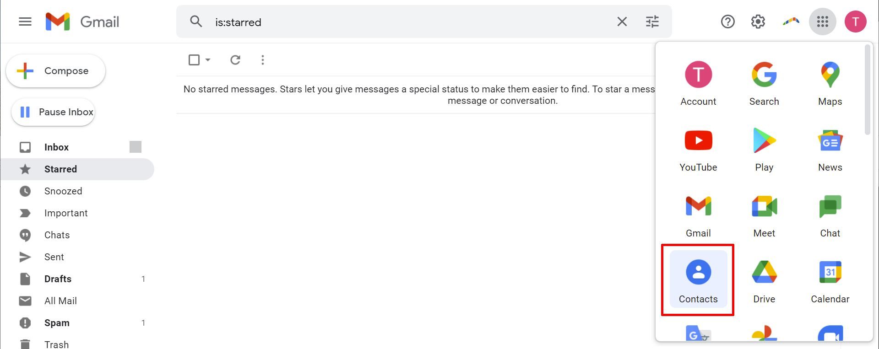The height and width of the screenshot is (349, 879).
Task: Click the Gmail logo
Action: click(x=82, y=21)
